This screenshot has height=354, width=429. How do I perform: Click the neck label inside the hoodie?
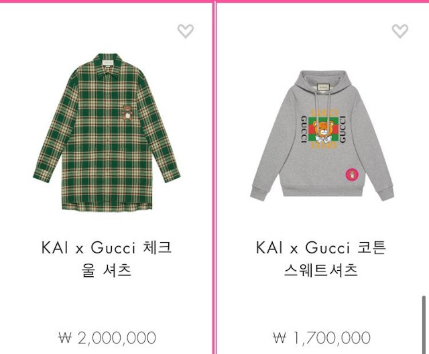pos(323,87)
